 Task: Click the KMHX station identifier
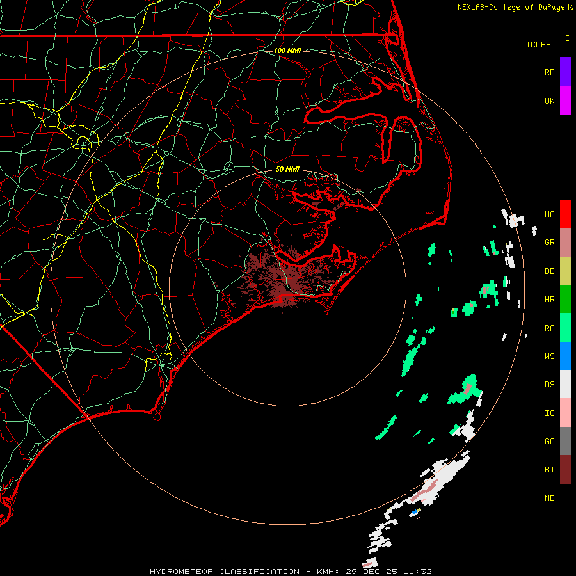(x=328, y=572)
